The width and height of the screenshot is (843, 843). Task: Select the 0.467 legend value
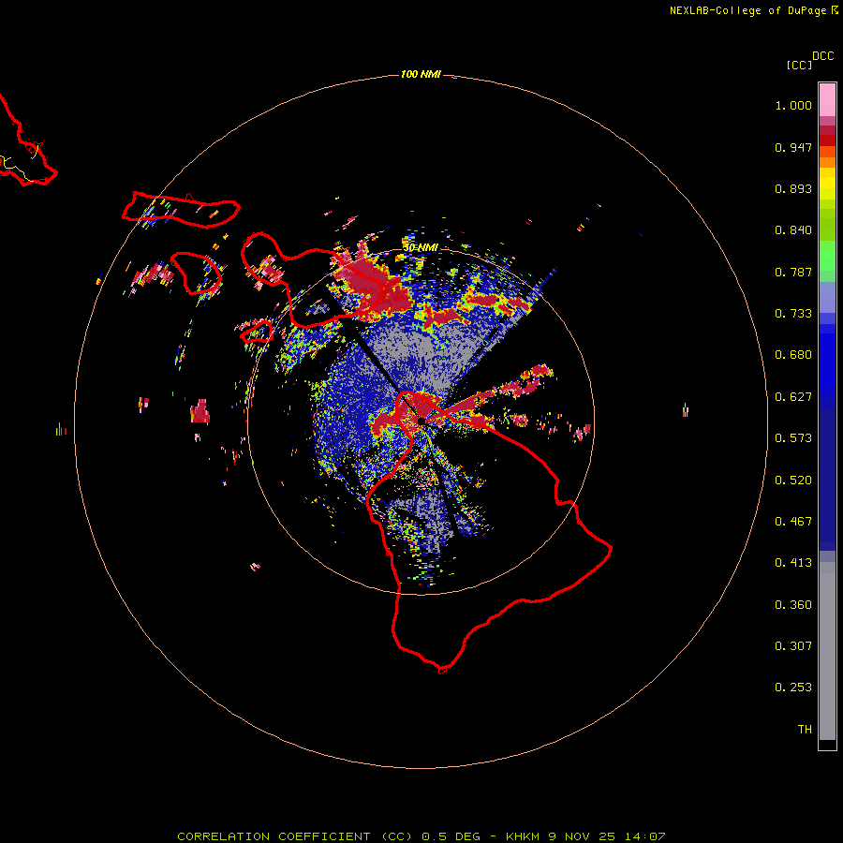click(x=793, y=522)
